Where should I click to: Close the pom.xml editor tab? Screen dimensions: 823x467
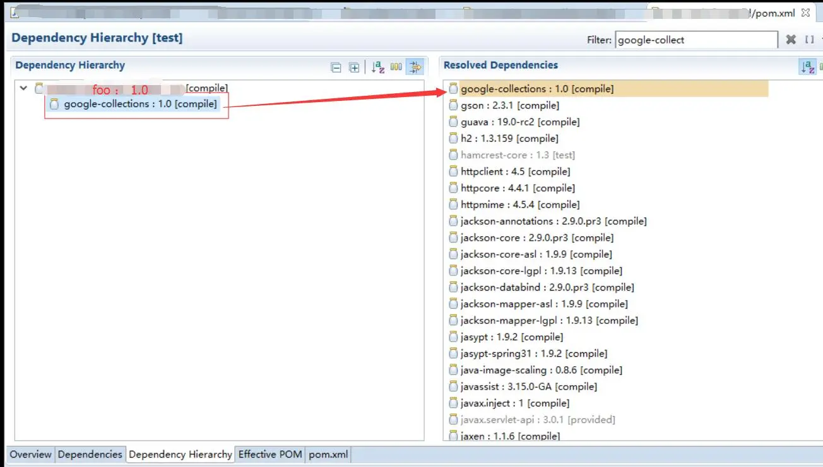(805, 13)
